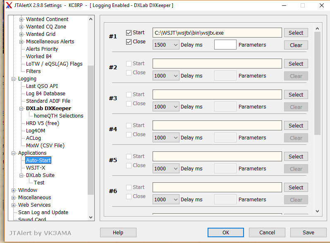Open the #1 delay dropdown showing 1500
The width and height of the screenshot is (330, 243).
point(166,45)
